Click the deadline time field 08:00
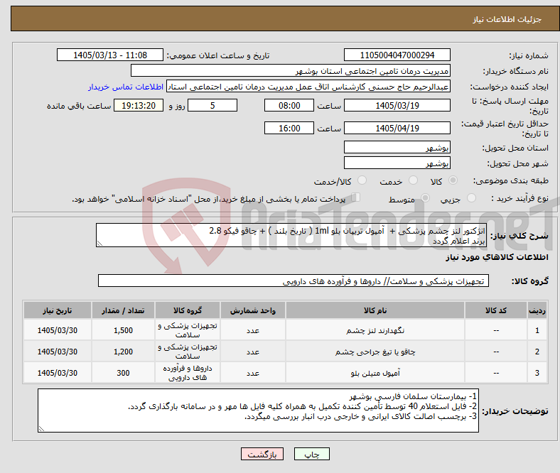This screenshot has width=560, height=473. tap(289, 106)
